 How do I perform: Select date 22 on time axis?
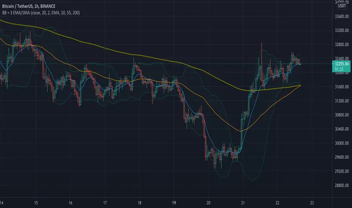[x=278, y=202]
